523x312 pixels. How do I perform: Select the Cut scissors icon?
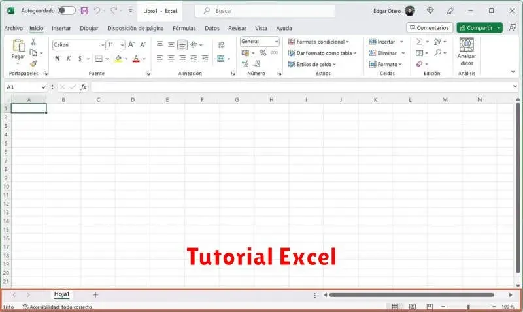pos(33,42)
